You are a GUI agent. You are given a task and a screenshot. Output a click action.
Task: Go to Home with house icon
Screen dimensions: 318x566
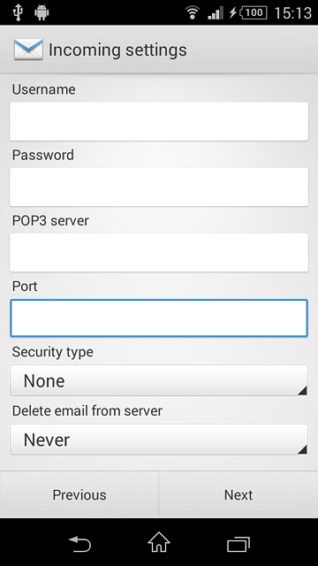tap(159, 542)
